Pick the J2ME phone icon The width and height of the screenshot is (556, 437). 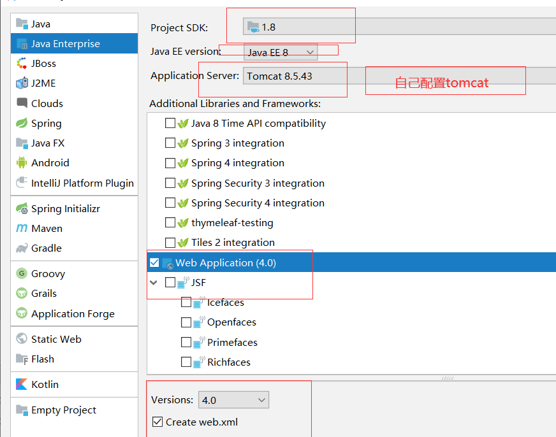click(22, 83)
